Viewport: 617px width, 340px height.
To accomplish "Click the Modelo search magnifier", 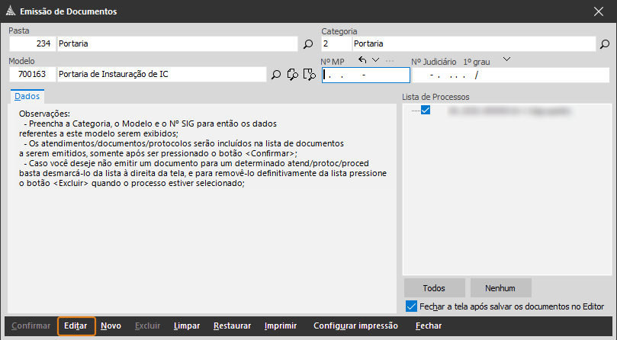I will (x=276, y=75).
